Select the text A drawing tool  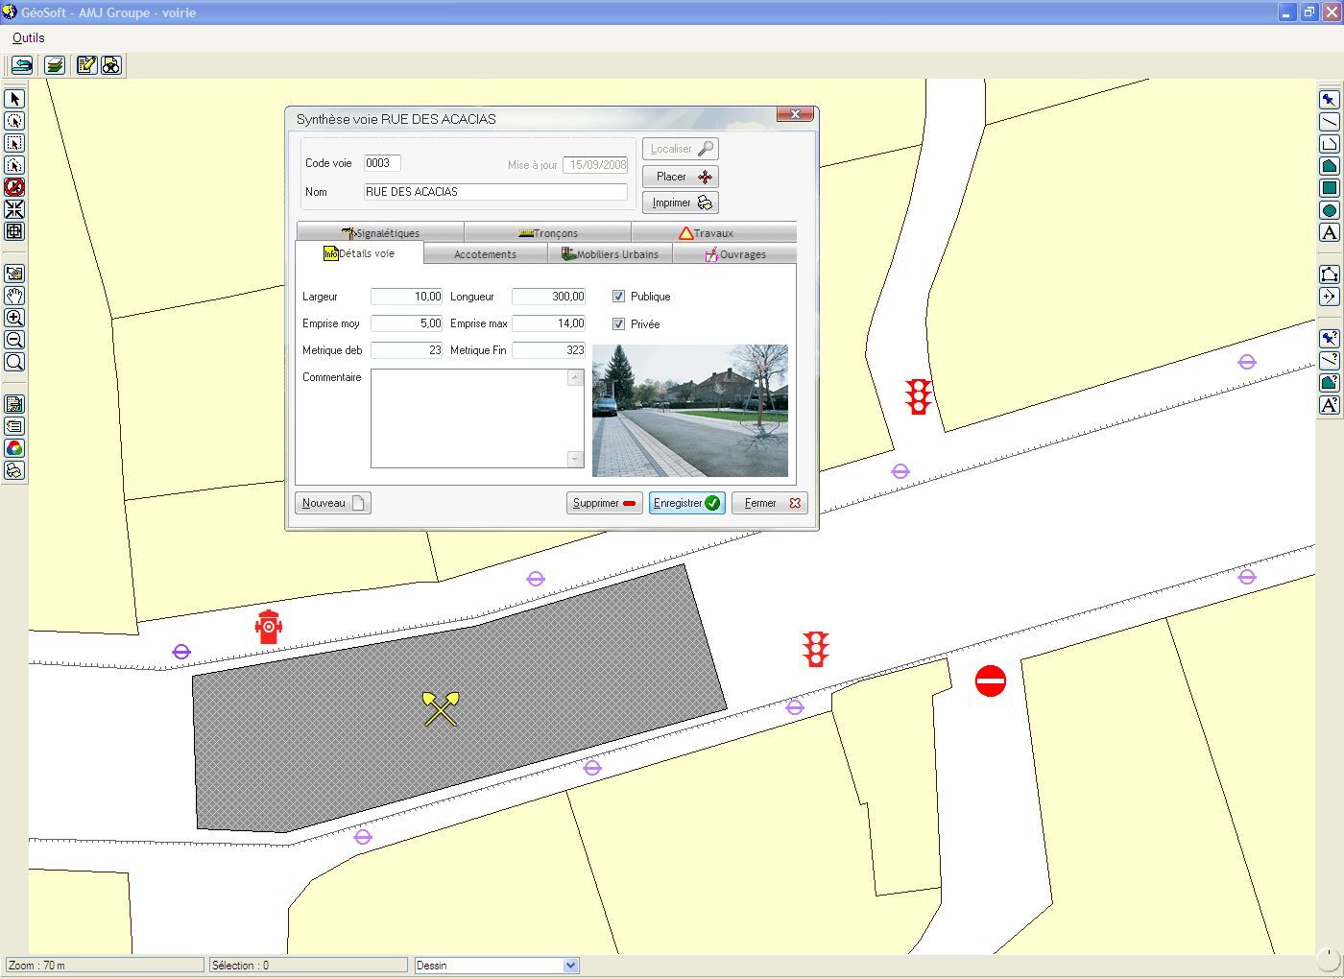[1329, 232]
